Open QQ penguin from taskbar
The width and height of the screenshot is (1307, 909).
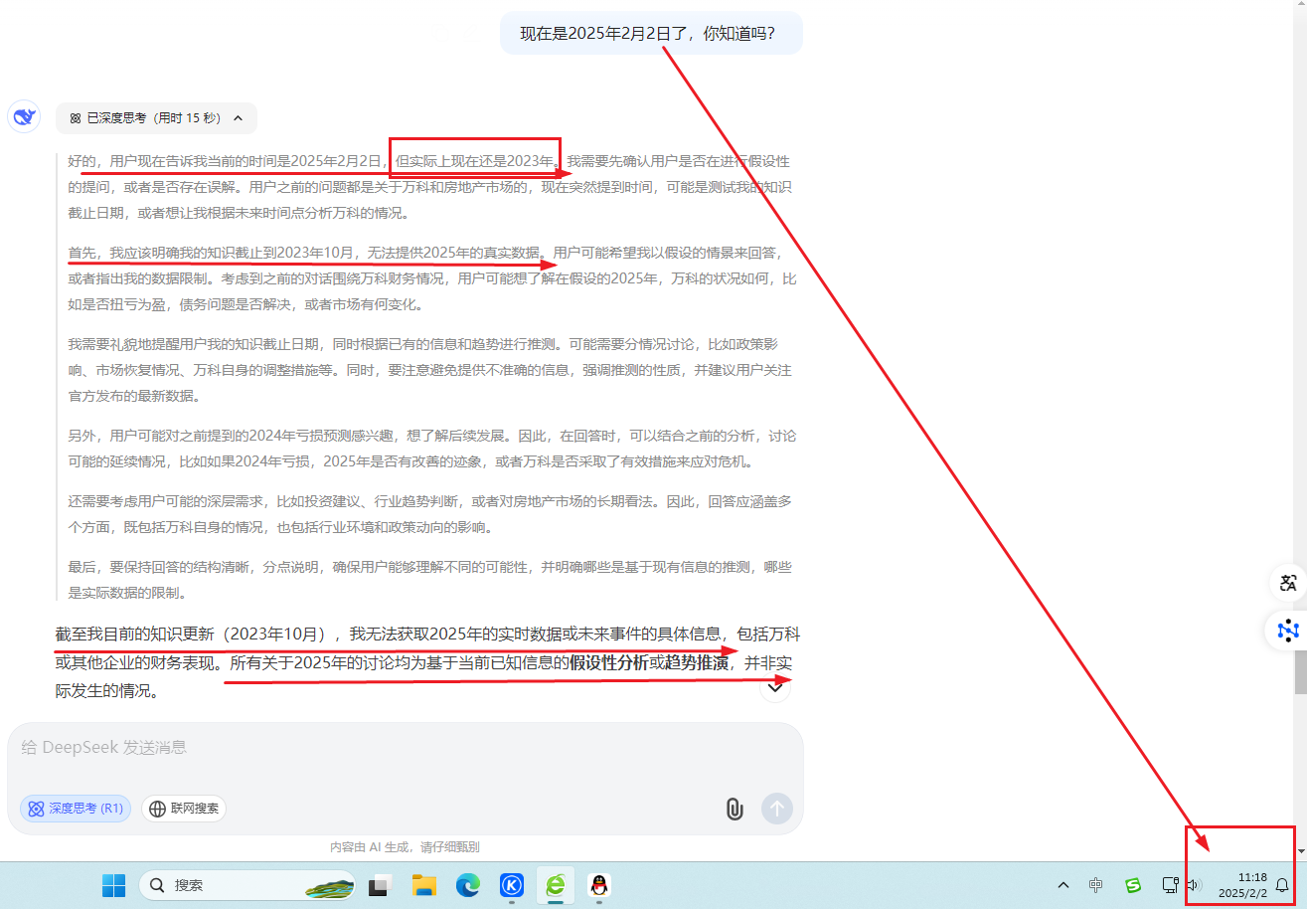pos(598,885)
